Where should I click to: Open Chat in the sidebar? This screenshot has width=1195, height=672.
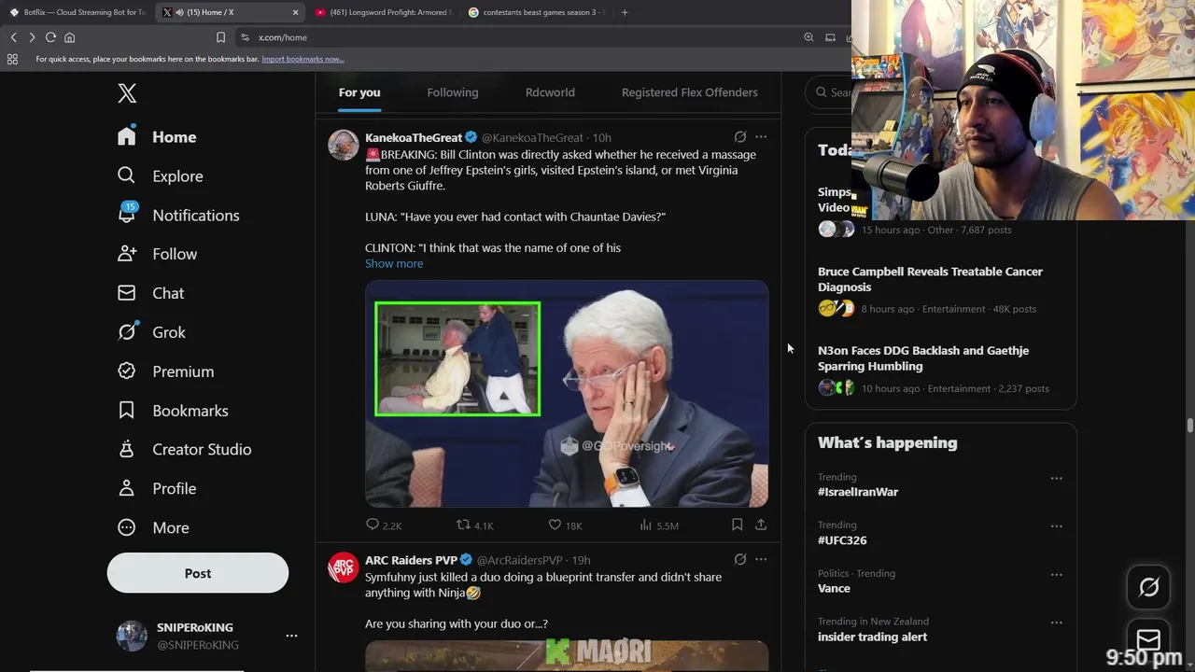[150, 293]
